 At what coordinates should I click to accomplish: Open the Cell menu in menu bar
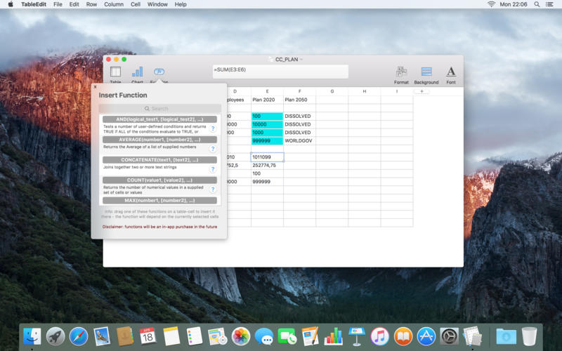click(135, 4)
